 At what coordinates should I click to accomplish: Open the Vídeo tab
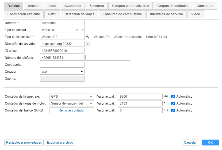coord(196,14)
